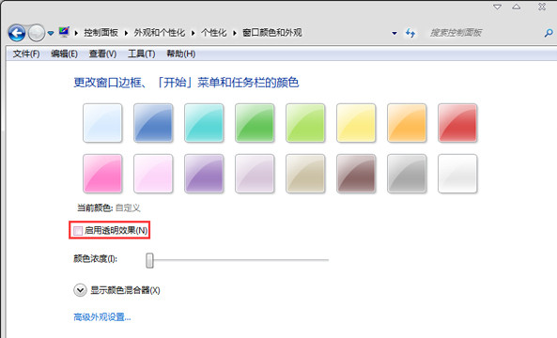Click 窗口颜色和外观 breadcrumb
This screenshot has width=557, height=338.
272,33
